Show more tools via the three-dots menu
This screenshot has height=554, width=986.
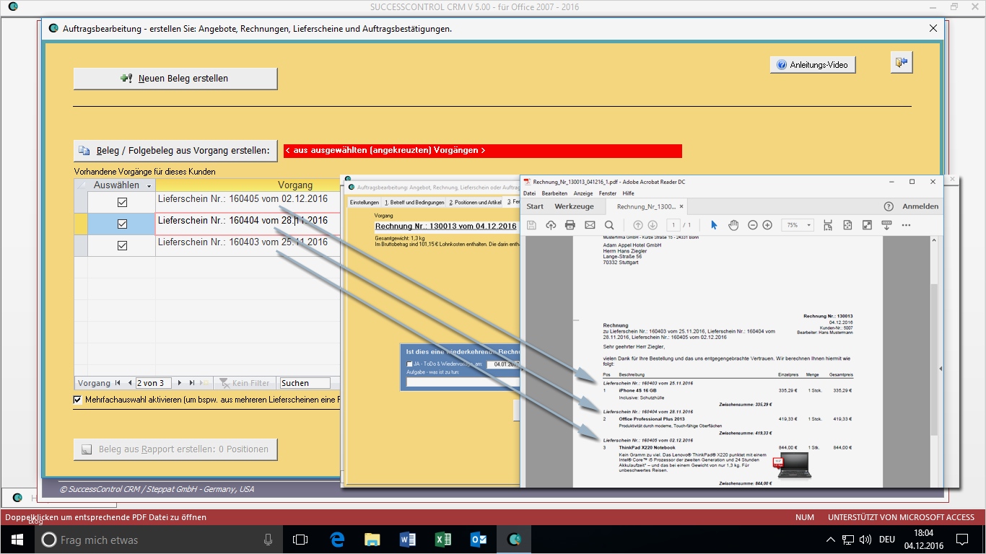point(906,225)
